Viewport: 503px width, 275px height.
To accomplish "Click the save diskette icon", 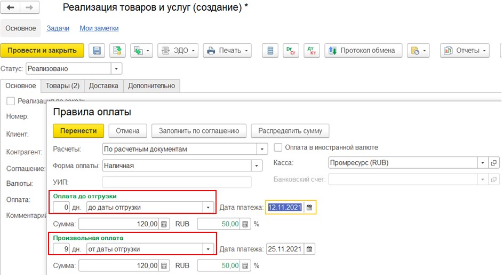I will coord(97,51).
